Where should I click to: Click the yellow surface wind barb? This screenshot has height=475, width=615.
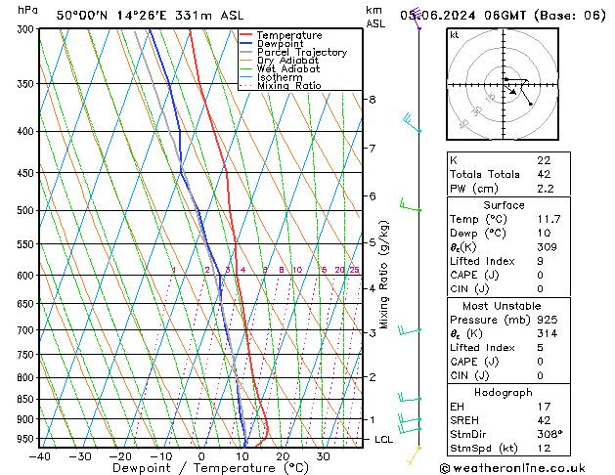[x=415, y=451]
